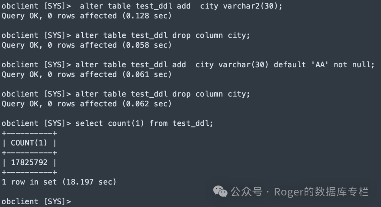Click the empty obclient [SYS]> prompt line
The height and width of the screenshot is (207, 381).
pyautogui.click(x=36, y=201)
